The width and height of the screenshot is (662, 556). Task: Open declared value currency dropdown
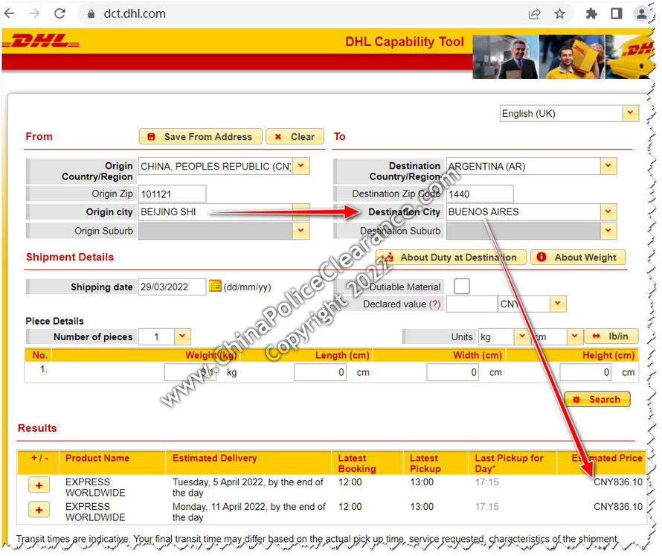tap(558, 304)
